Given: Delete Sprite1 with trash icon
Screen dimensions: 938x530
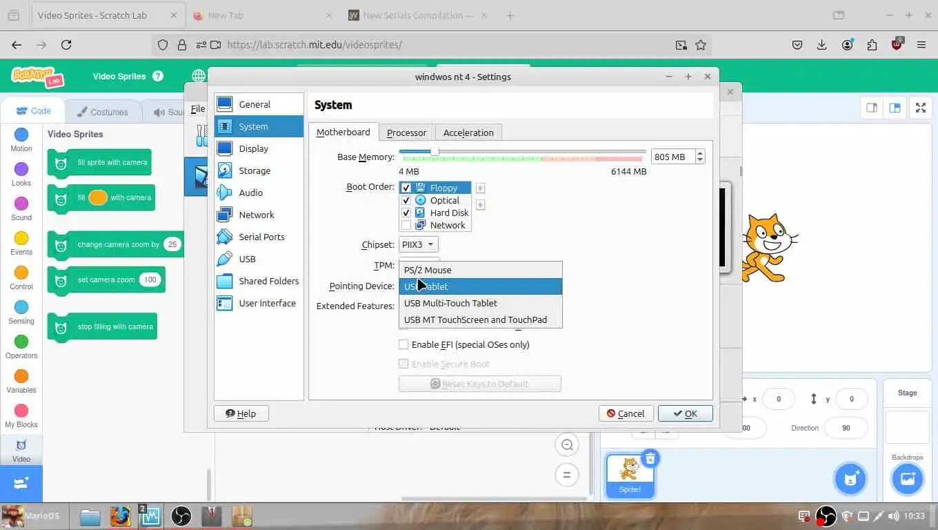Looking at the screenshot, I should point(650,458).
